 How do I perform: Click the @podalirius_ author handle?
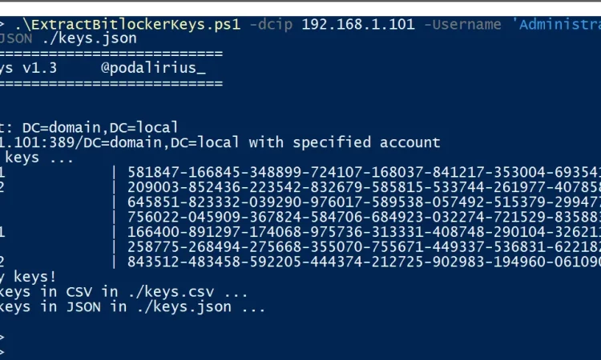click(x=153, y=68)
